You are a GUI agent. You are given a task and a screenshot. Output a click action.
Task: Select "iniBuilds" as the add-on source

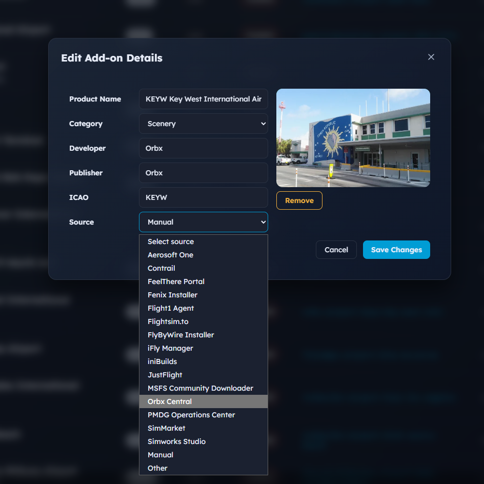163,361
